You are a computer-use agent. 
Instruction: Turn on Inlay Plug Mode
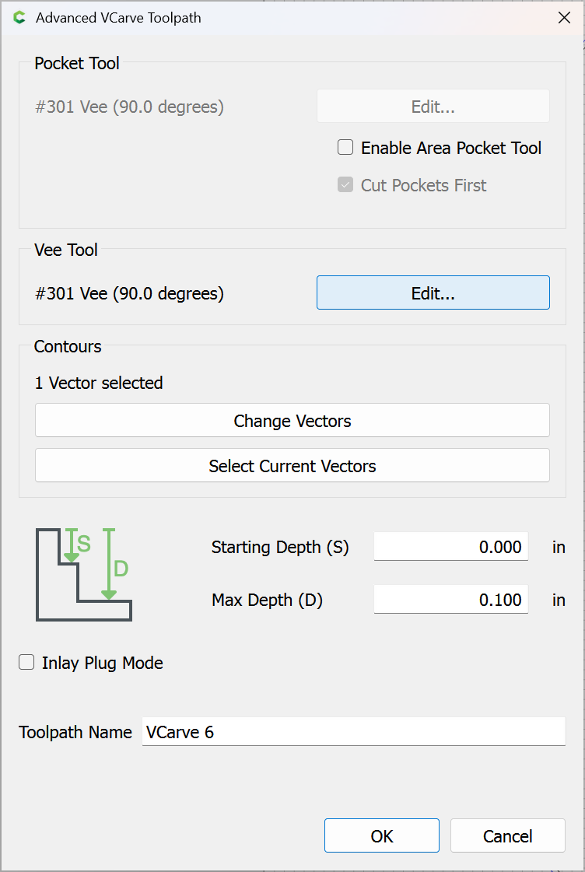click(x=27, y=663)
